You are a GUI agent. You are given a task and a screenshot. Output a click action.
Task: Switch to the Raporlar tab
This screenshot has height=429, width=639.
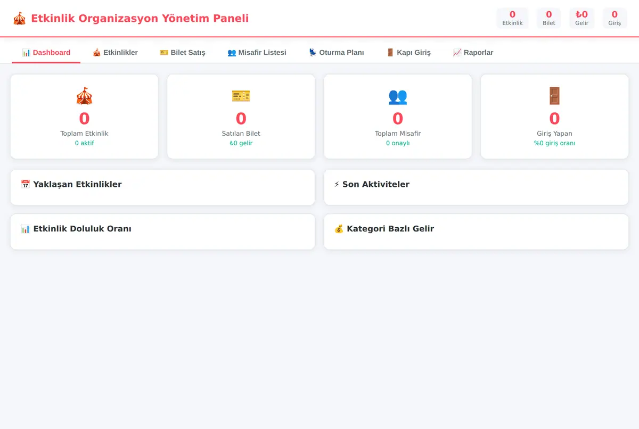[x=473, y=53]
